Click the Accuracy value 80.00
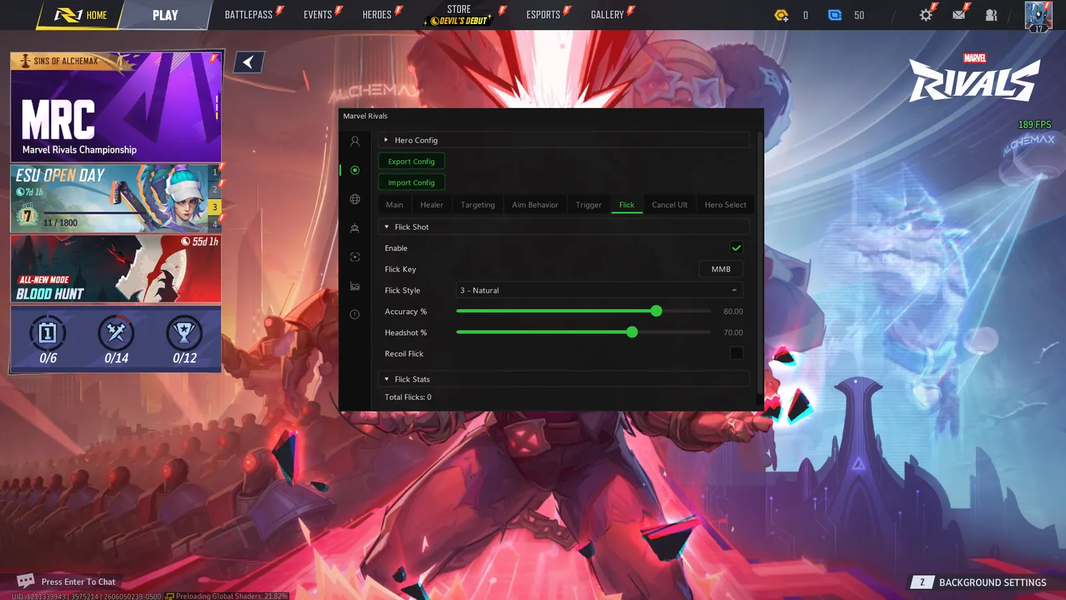The height and width of the screenshot is (600, 1066). tap(733, 311)
